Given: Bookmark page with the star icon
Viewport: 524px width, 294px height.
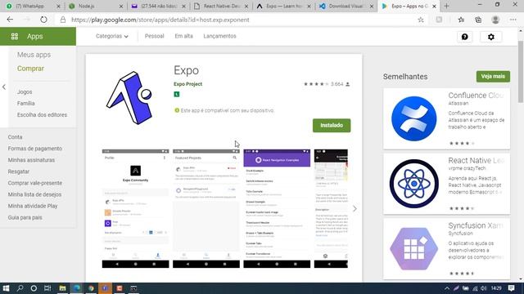Looking at the screenshot, I should (x=421, y=20).
